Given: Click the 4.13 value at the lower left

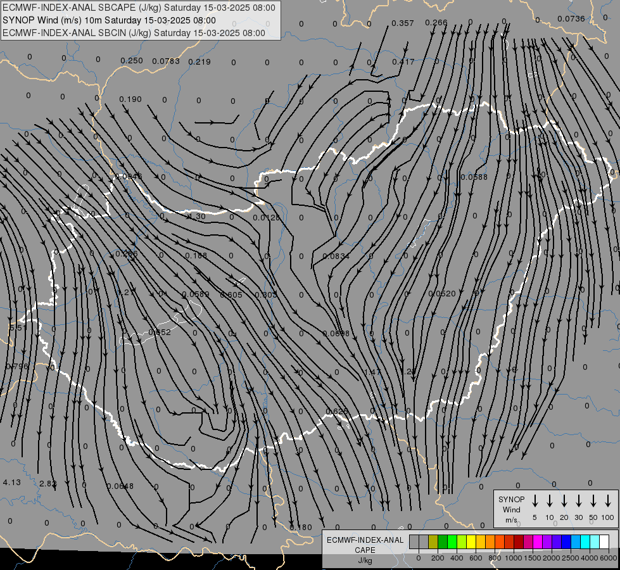Looking at the screenshot, I should (12, 483).
